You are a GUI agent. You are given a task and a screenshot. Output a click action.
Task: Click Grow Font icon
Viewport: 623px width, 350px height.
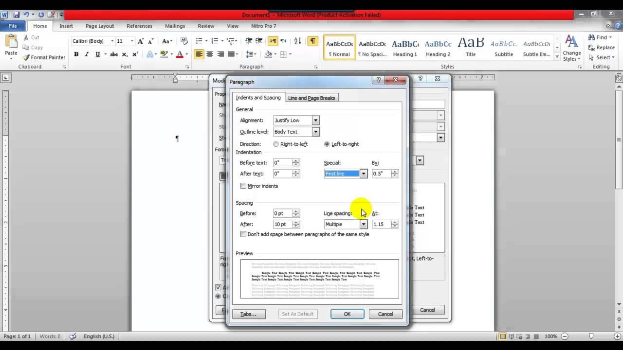(x=141, y=41)
